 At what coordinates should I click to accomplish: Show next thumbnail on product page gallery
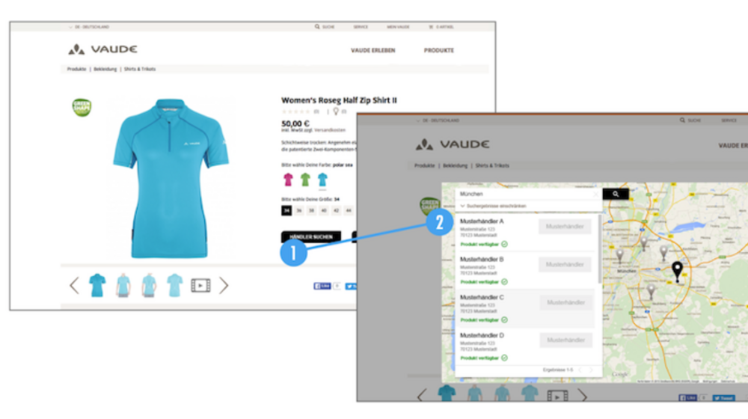224,285
